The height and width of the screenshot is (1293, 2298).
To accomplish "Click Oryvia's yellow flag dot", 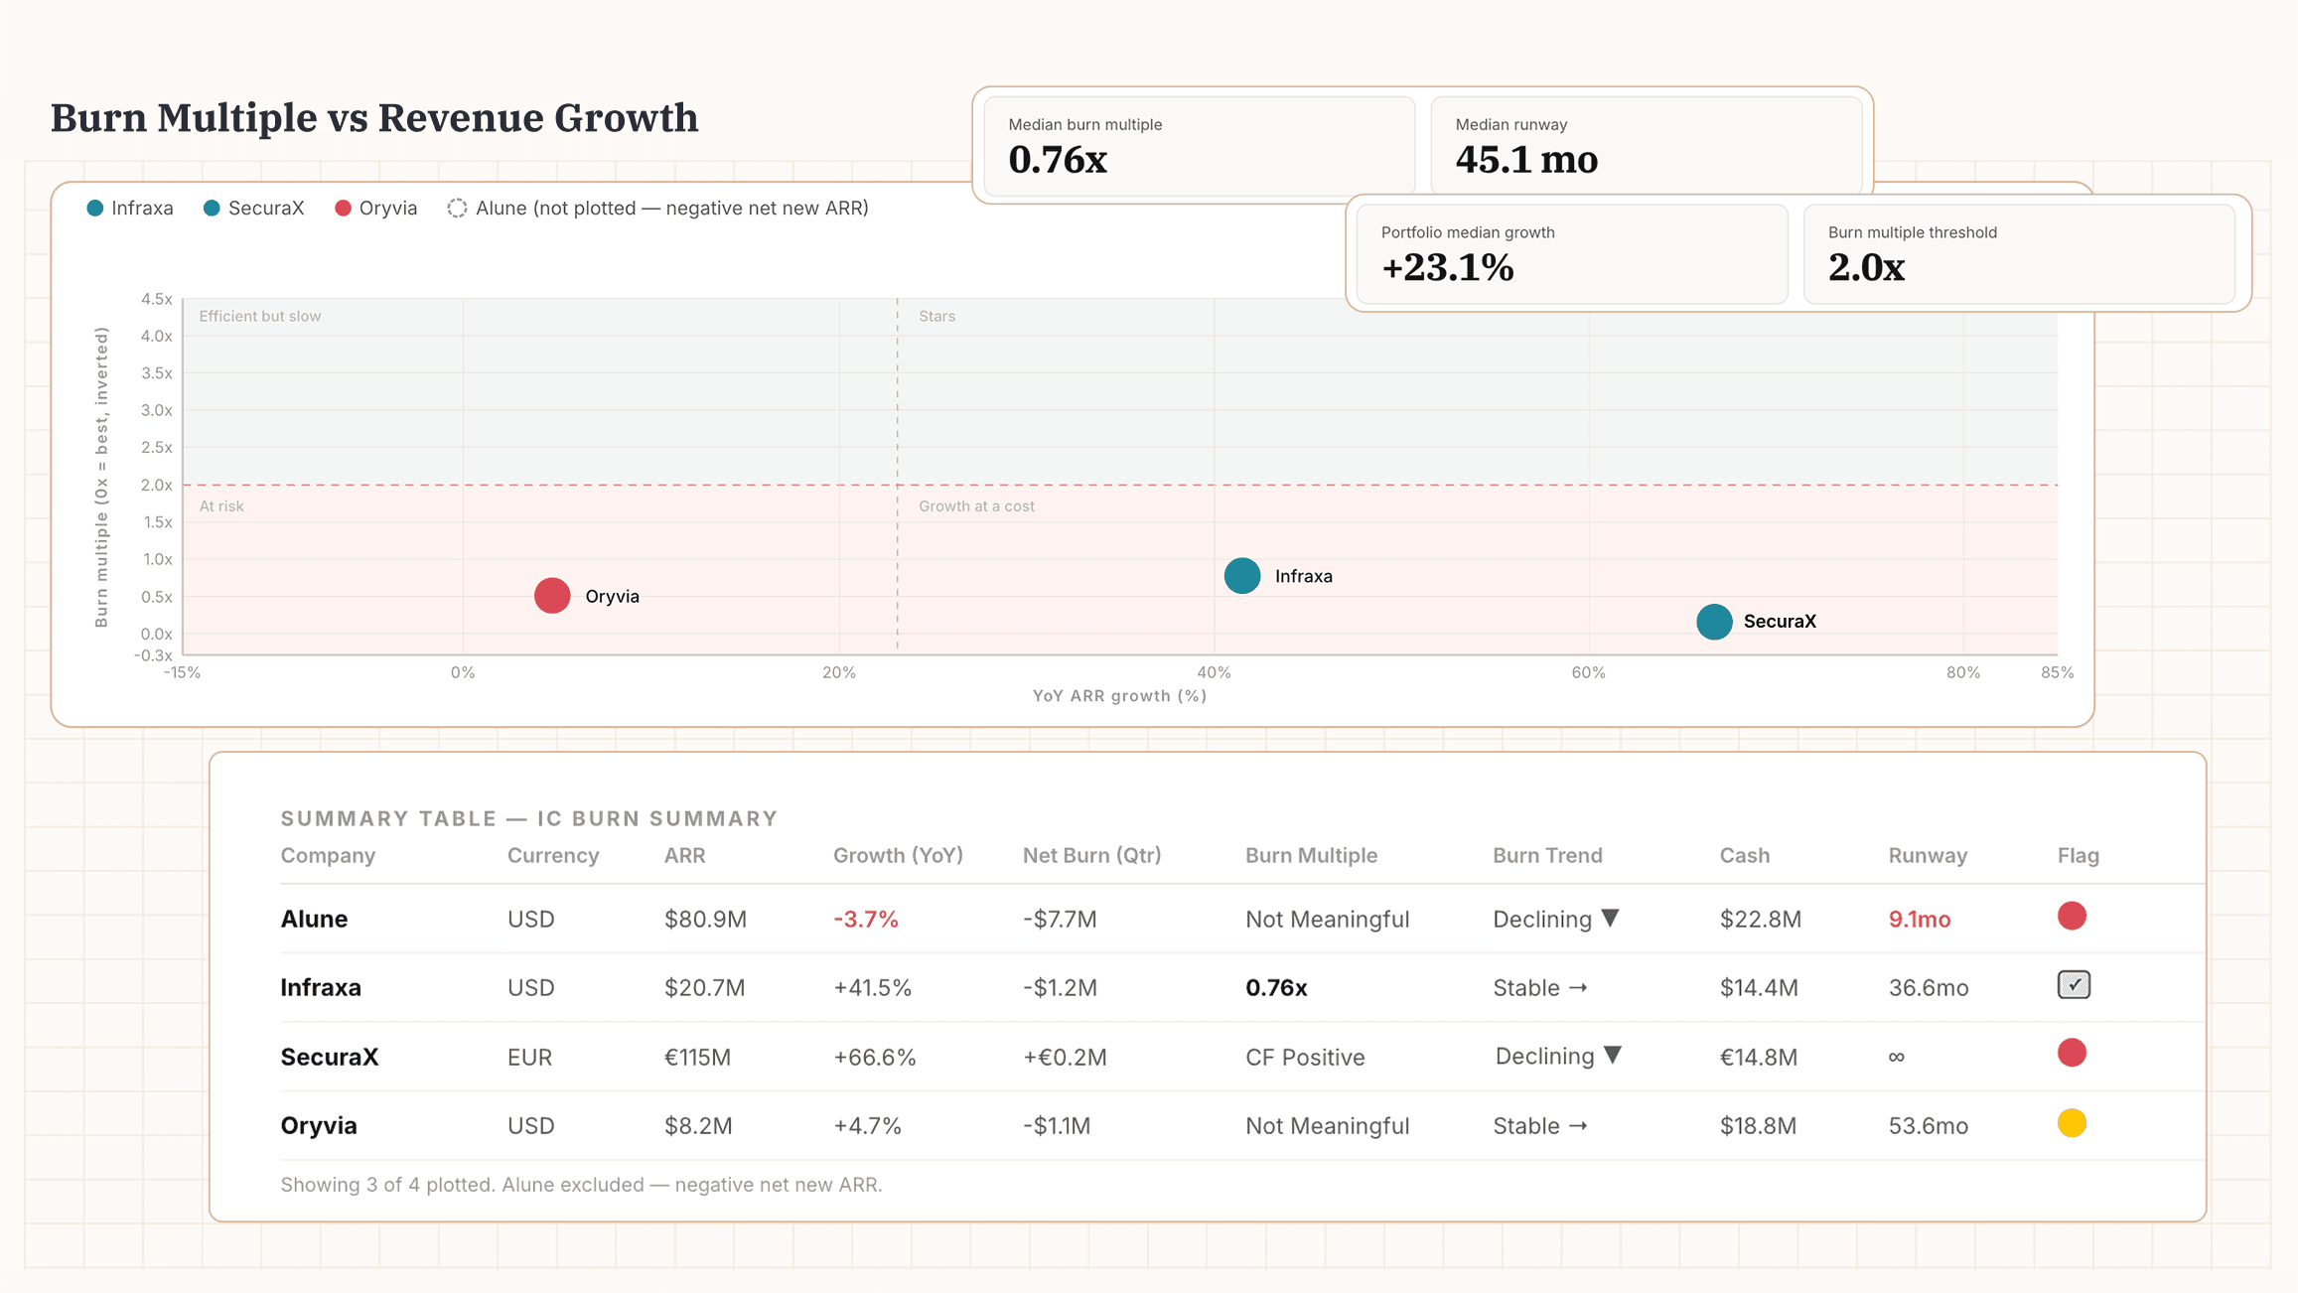I will click(x=2072, y=1123).
